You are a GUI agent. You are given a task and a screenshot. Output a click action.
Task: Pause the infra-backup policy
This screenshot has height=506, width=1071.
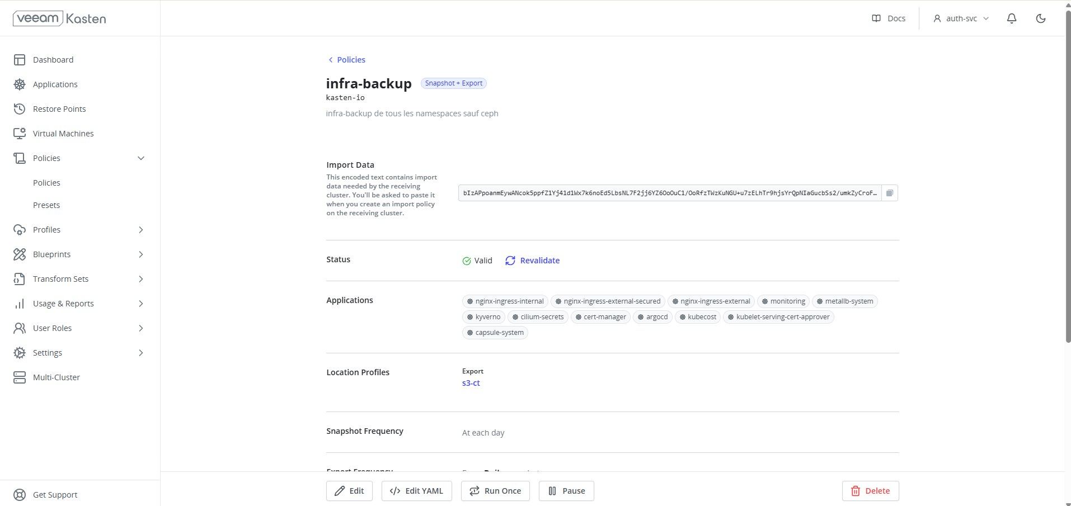pos(566,491)
